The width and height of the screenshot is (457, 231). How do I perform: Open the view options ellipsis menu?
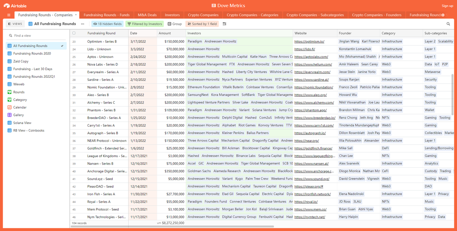click(x=82, y=24)
